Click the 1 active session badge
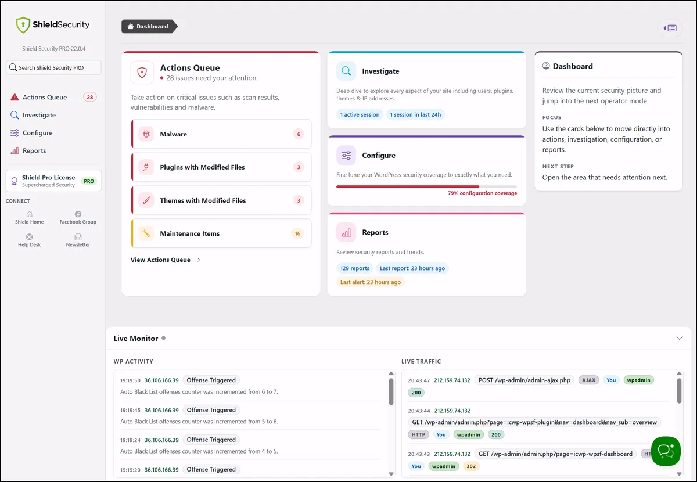This screenshot has width=697, height=482. pos(360,115)
